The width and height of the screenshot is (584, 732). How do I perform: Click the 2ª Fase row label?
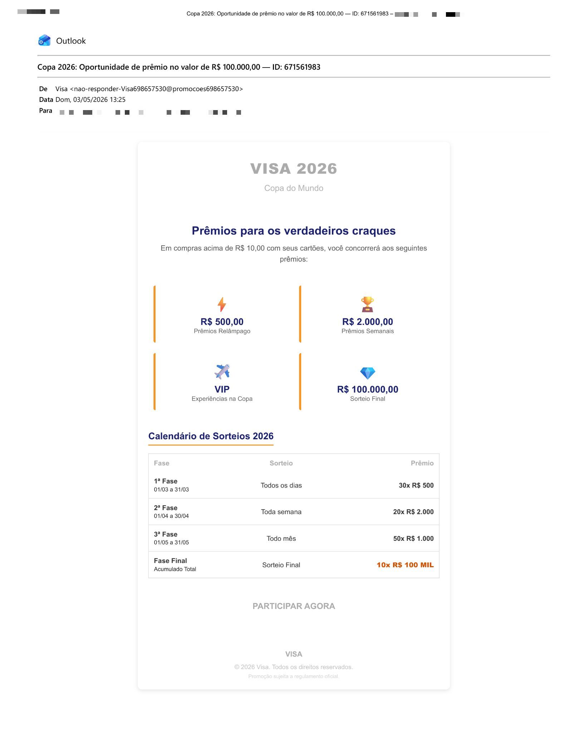click(x=166, y=508)
